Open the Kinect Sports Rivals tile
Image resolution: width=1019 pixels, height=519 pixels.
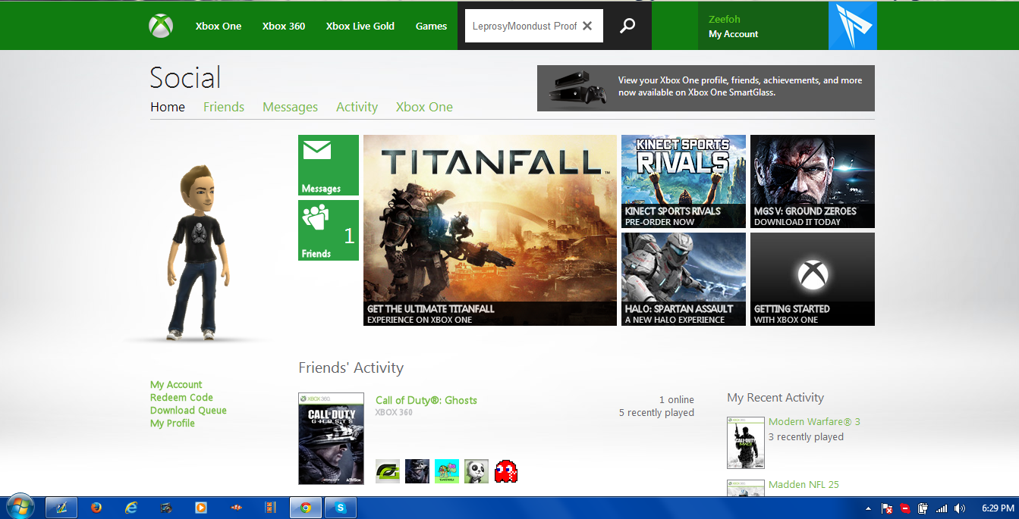click(x=684, y=181)
